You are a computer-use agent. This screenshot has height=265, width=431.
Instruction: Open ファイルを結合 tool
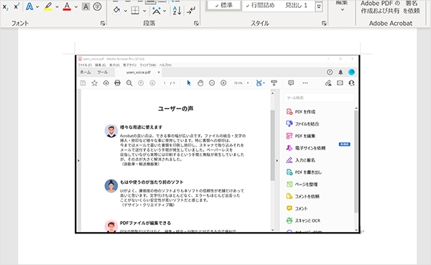click(x=302, y=124)
